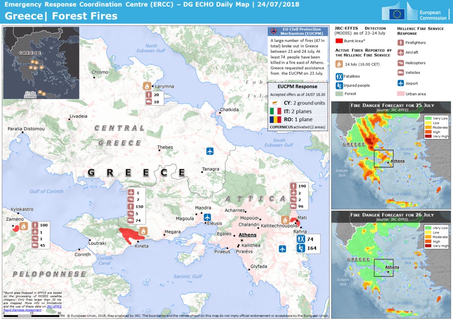The width and height of the screenshot is (453, 320).
Task: Open the Fire Danger Forecast for 25 July map
Action: (391, 155)
